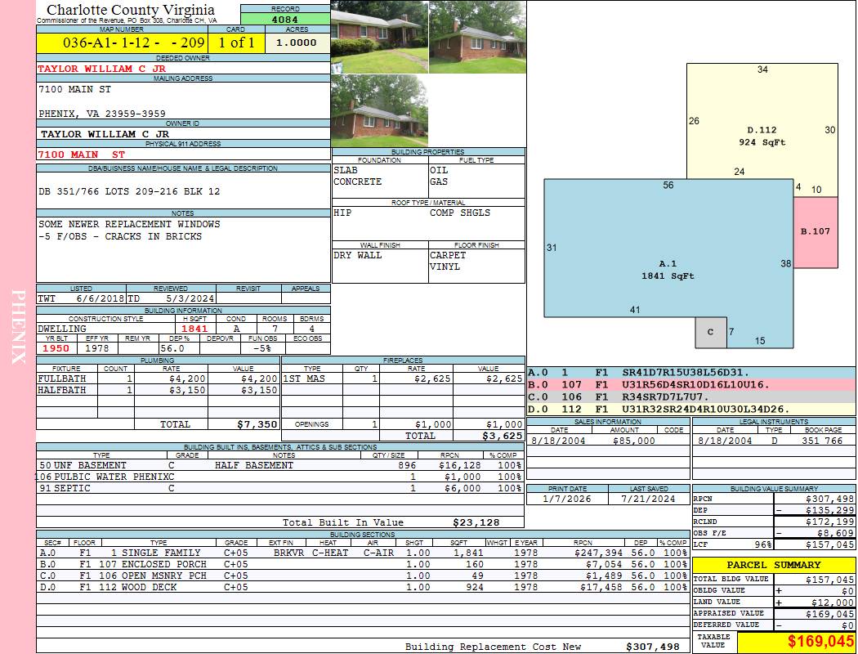Click the '1 of 1' card indicator
This screenshot has height=654, width=858.
coord(235,43)
